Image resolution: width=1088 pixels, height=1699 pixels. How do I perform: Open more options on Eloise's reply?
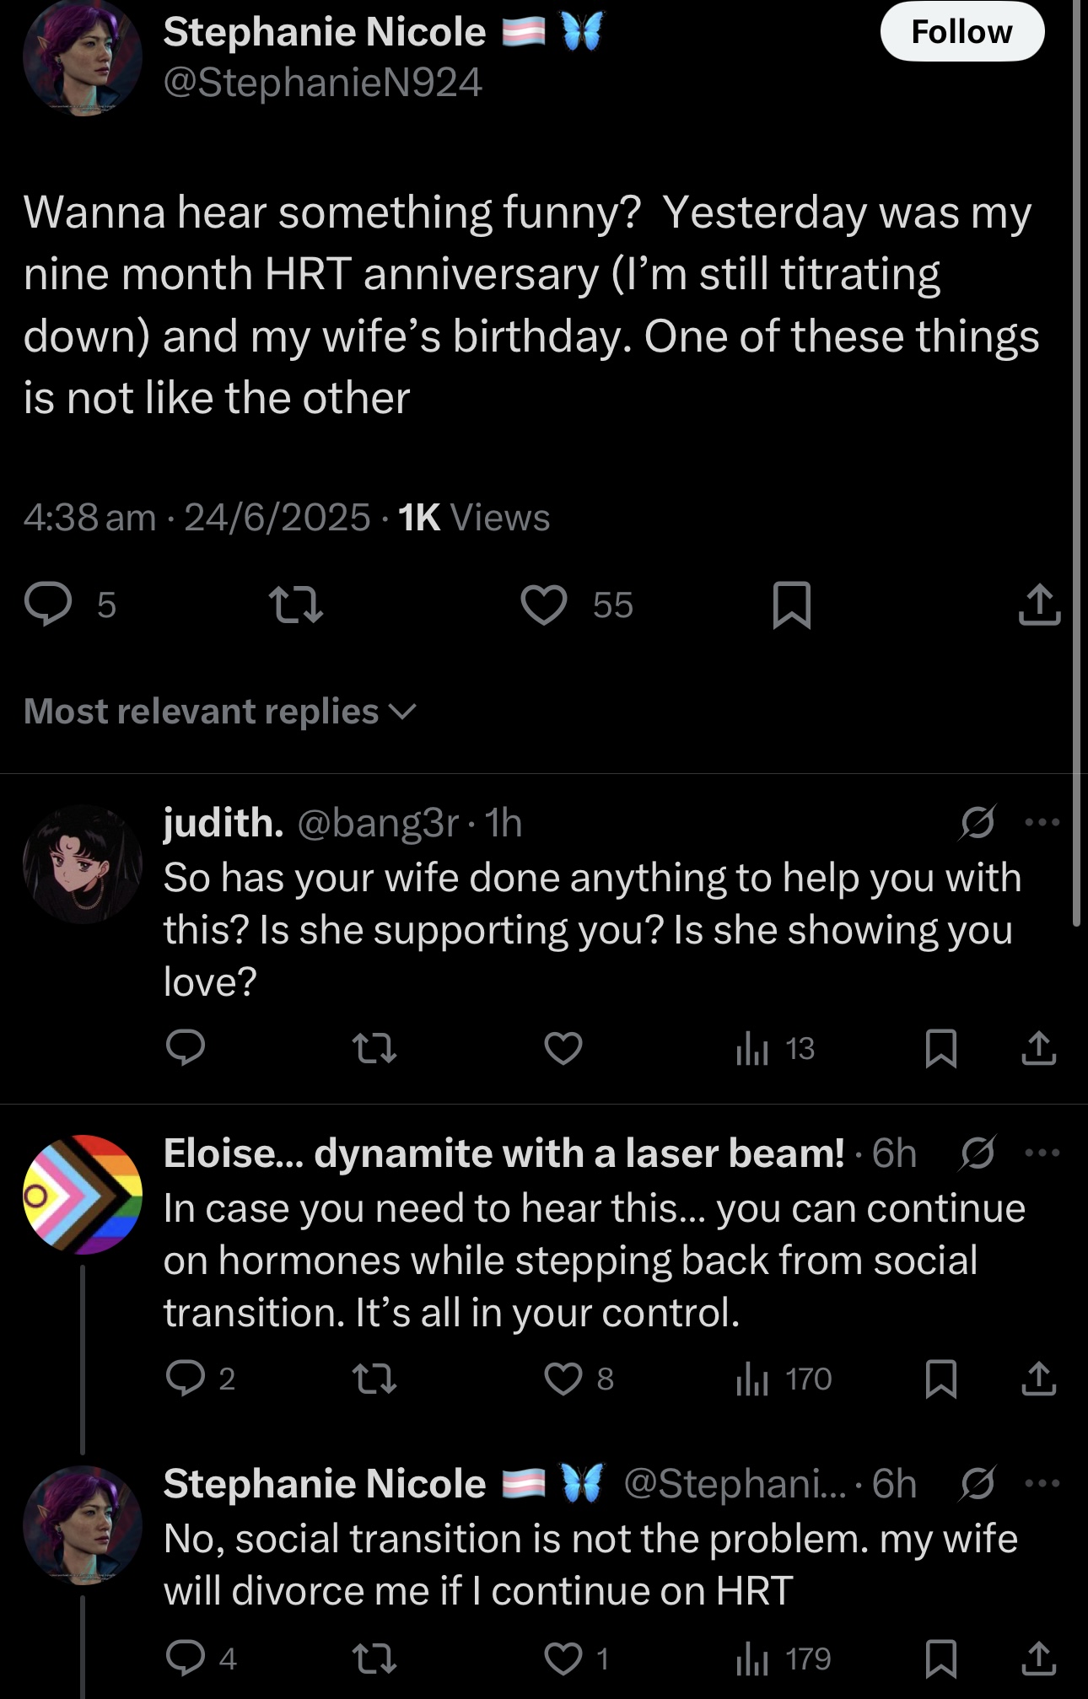point(1042,1152)
